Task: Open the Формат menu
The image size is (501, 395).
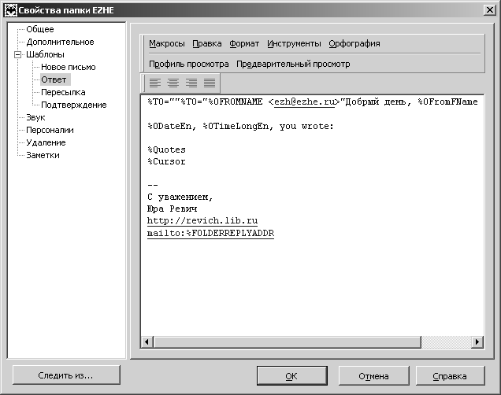Action: coord(244,43)
